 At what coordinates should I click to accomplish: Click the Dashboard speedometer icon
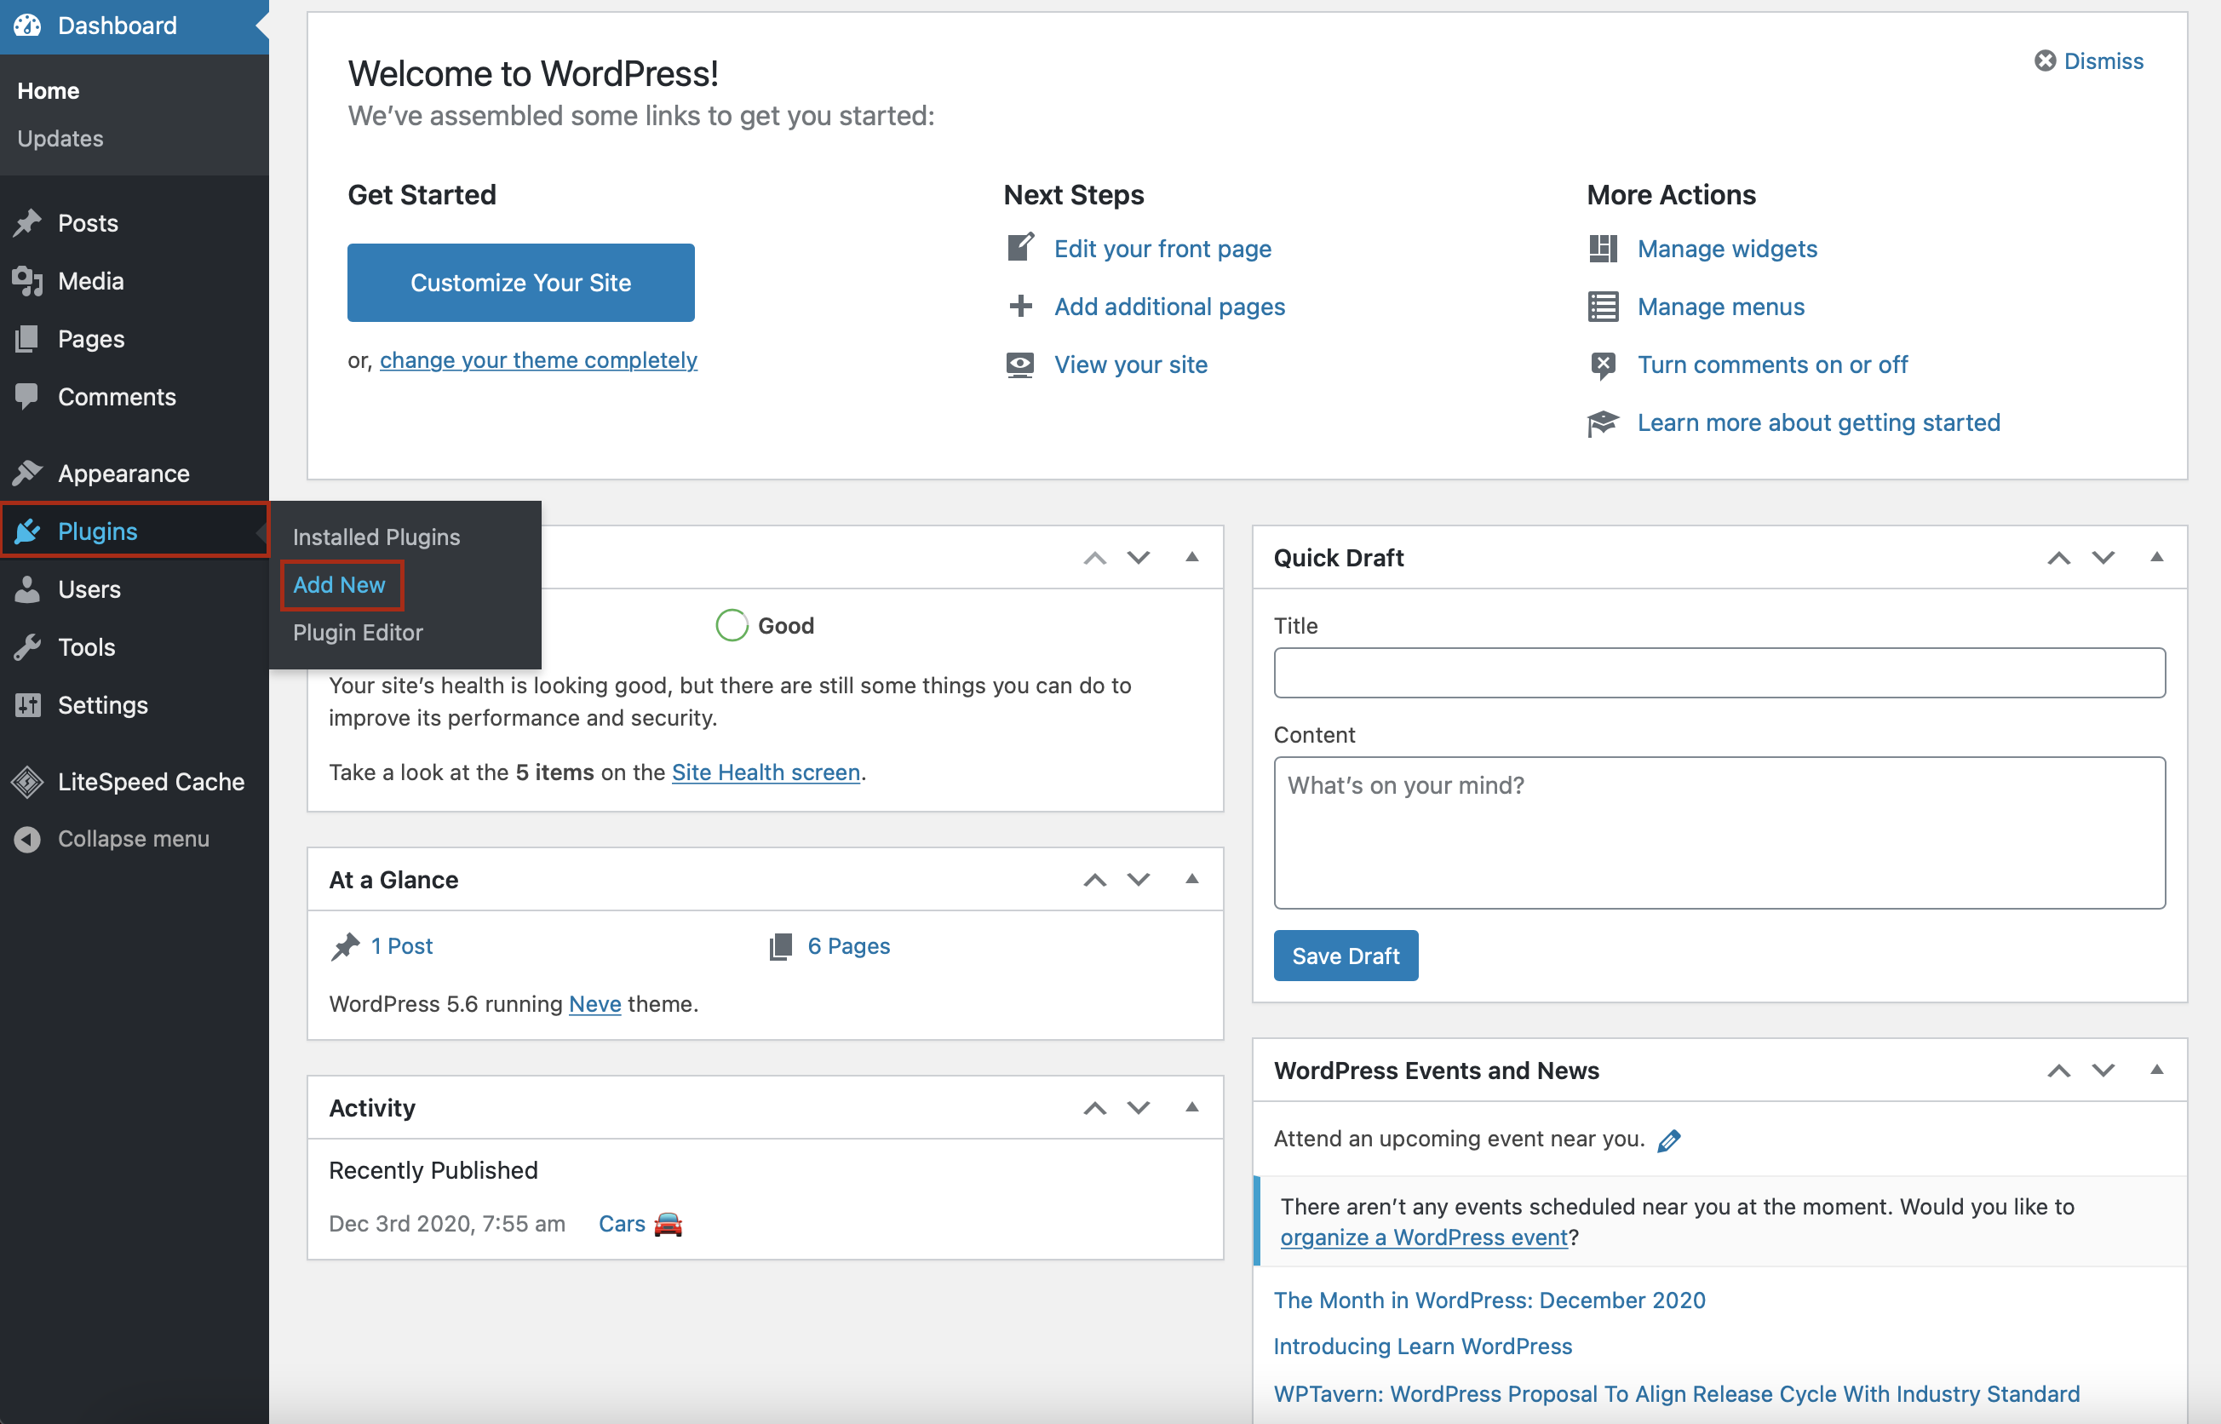tap(29, 26)
